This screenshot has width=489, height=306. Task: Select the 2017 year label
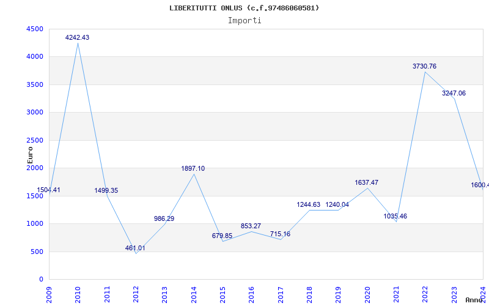click(x=281, y=295)
